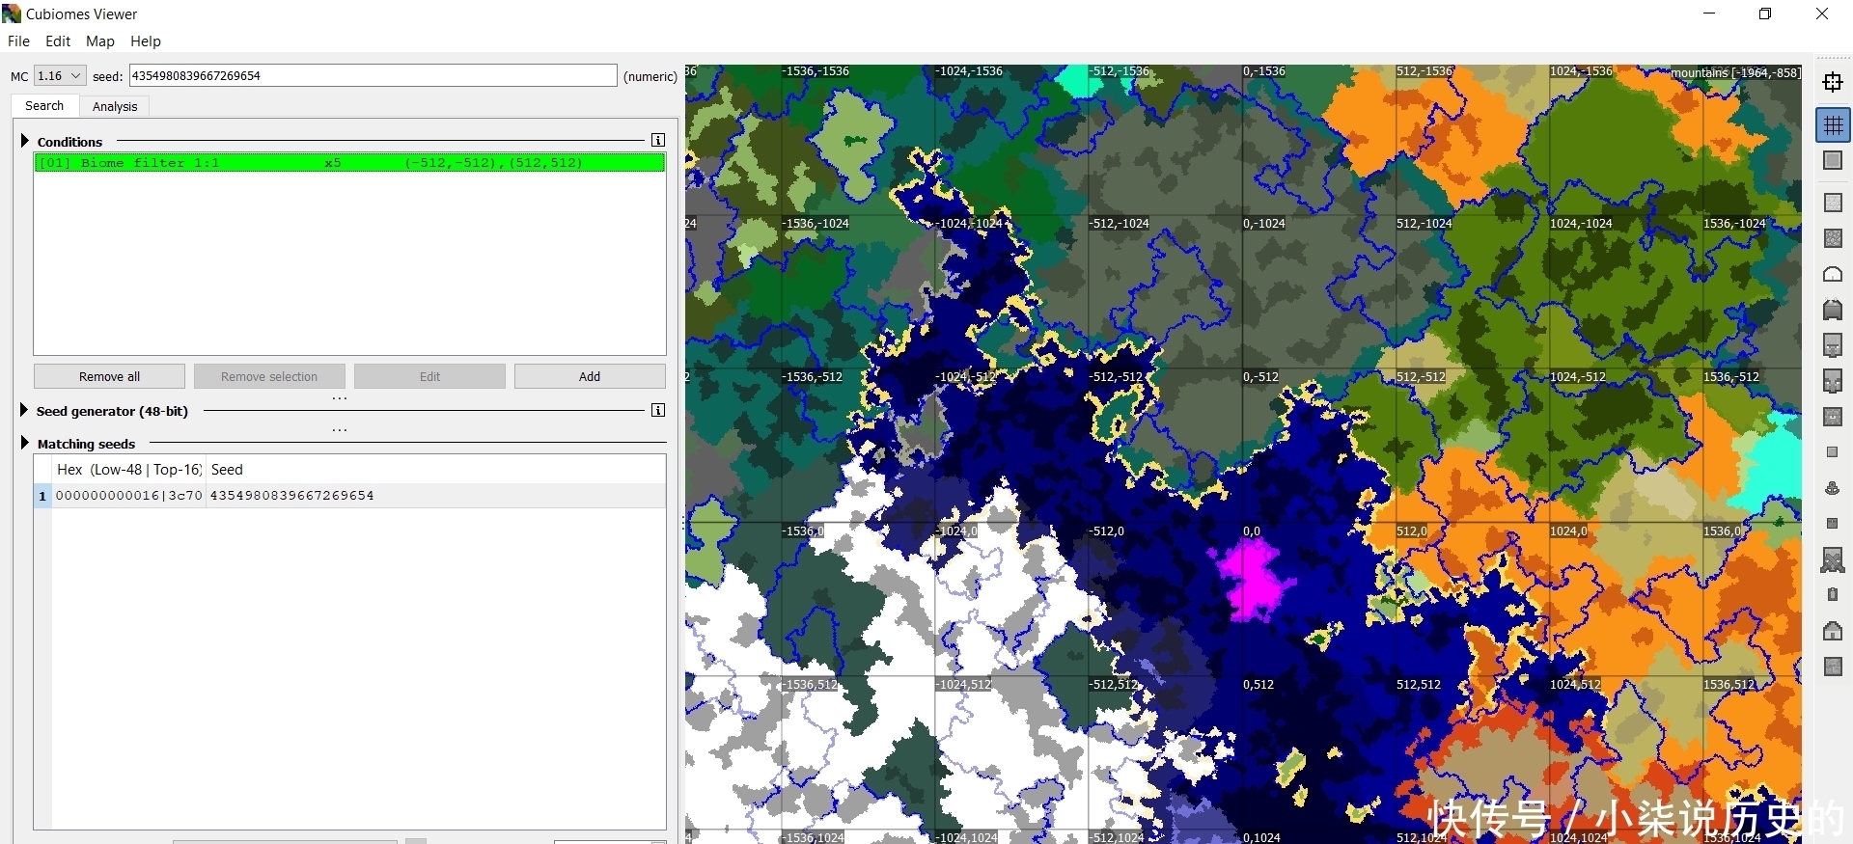Viewport: 1853px width, 844px height.
Task: Show village structures villager-face icon
Action: pos(1833,345)
